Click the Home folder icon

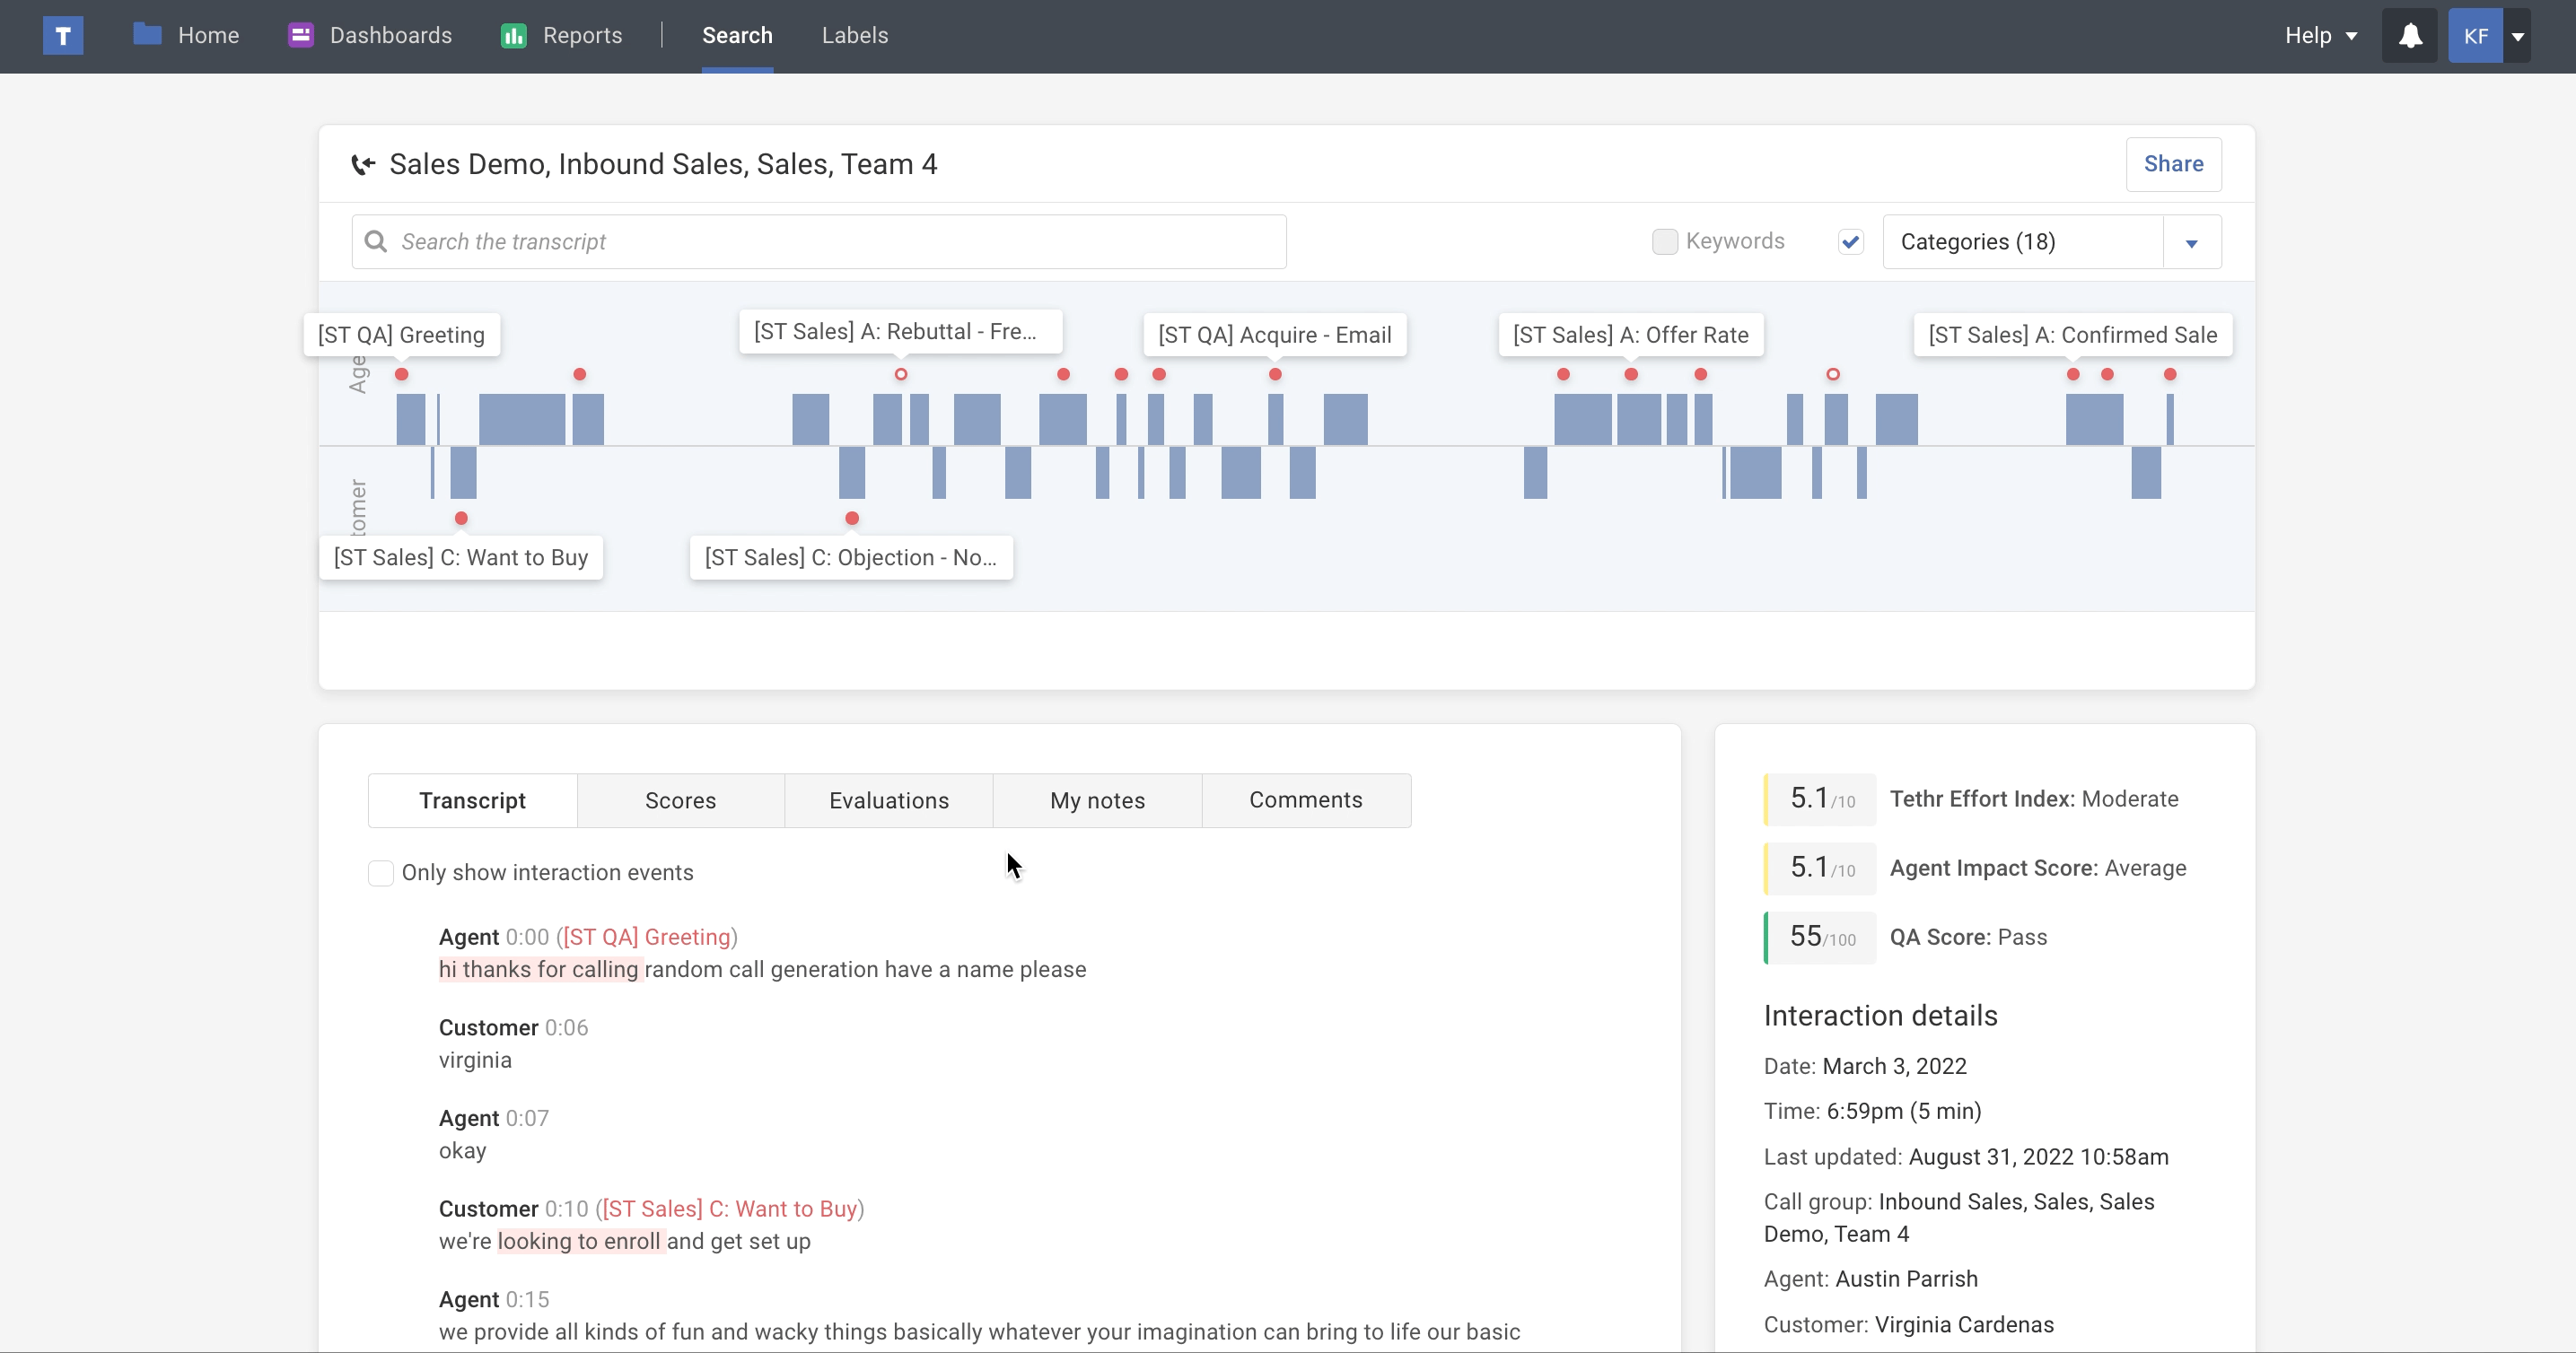coord(148,35)
